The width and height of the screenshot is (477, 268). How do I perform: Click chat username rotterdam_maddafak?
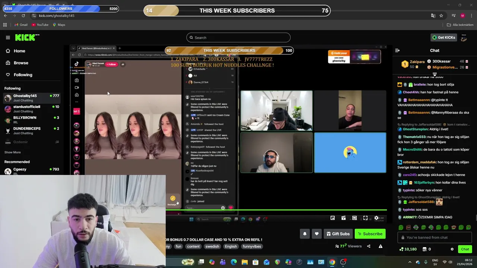tap(419, 162)
